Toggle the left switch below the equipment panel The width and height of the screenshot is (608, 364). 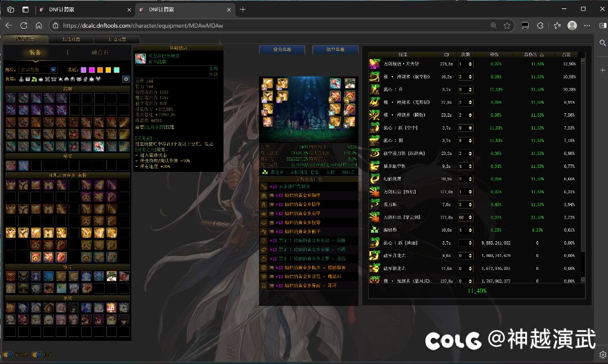[x=8, y=354]
